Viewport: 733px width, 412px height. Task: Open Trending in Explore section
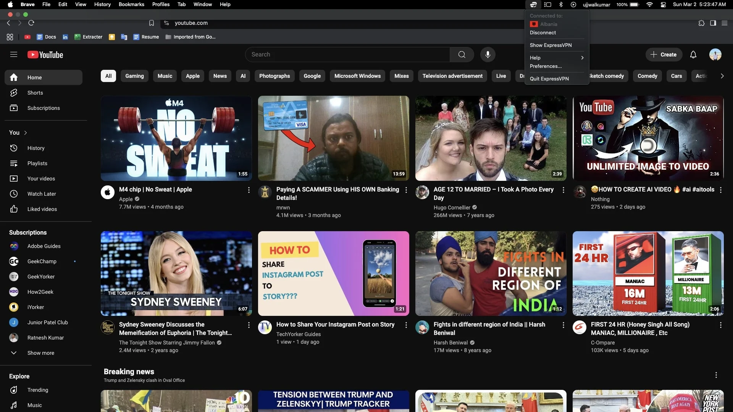click(x=44, y=390)
